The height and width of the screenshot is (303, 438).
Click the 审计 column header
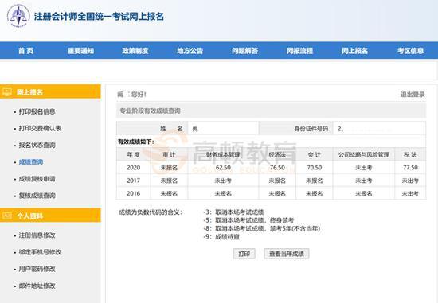tap(169, 154)
